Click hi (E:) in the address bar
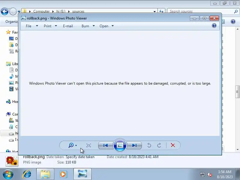 61,11
